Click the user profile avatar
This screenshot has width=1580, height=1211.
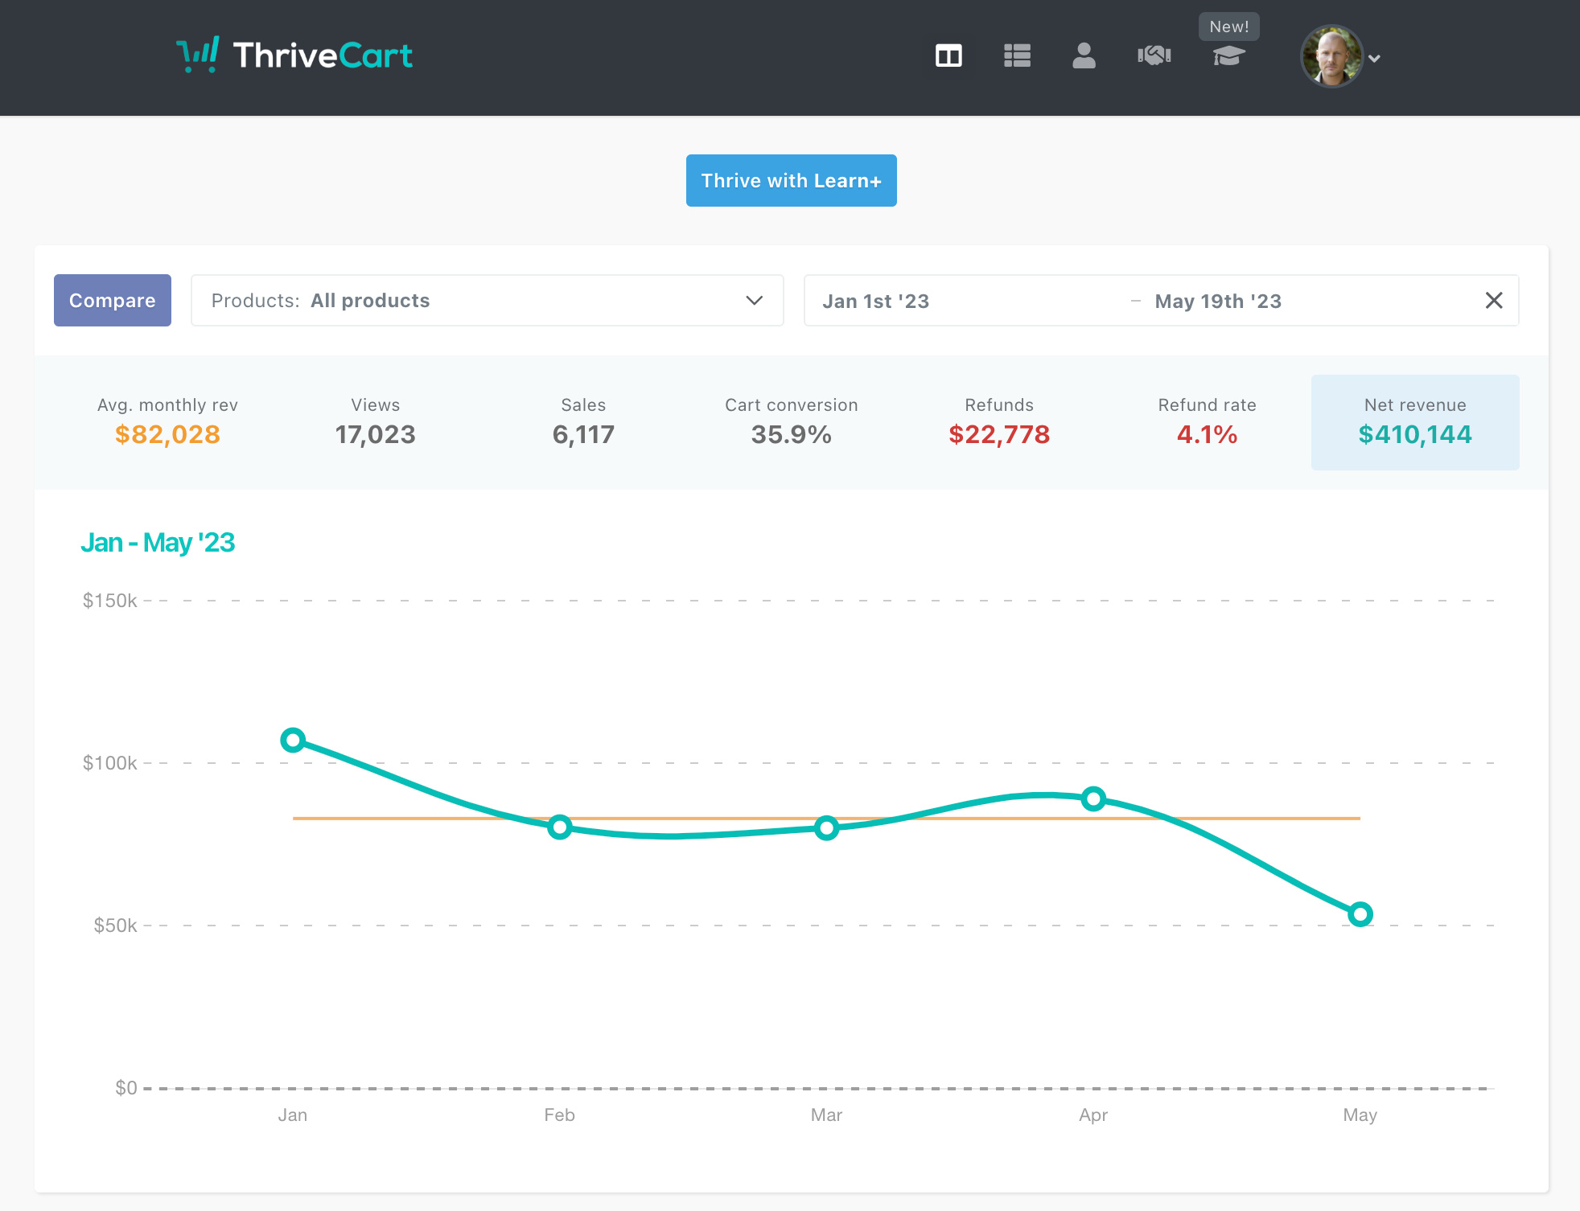click(1331, 56)
